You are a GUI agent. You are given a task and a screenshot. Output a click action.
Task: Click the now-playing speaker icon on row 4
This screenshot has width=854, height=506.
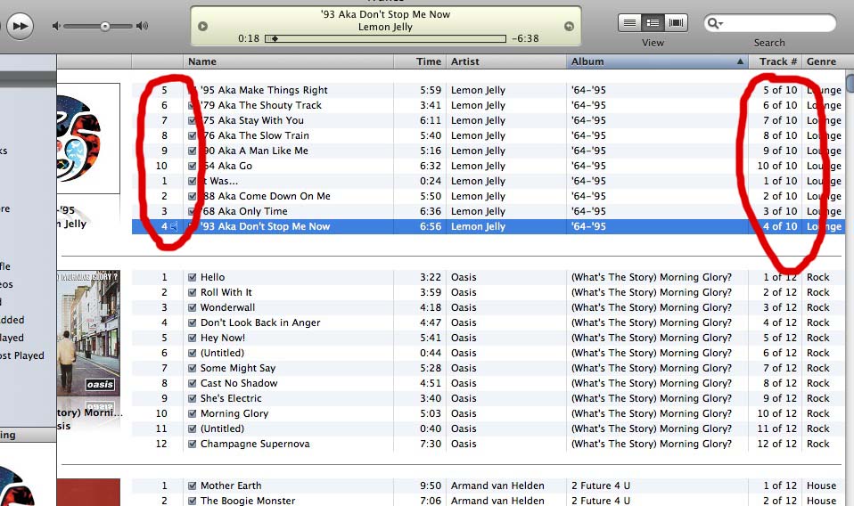174,226
